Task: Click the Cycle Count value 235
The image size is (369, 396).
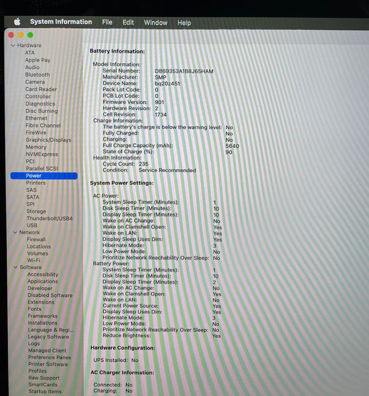Action: point(144,164)
